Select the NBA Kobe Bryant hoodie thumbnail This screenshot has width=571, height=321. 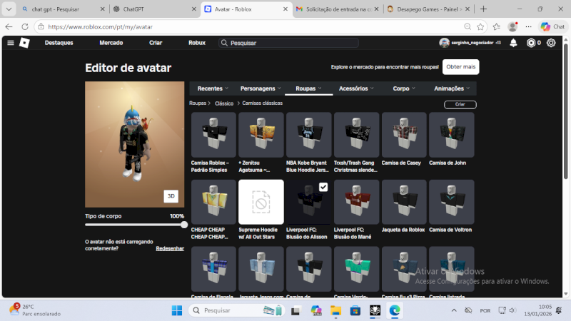pyautogui.click(x=309, y=135)
